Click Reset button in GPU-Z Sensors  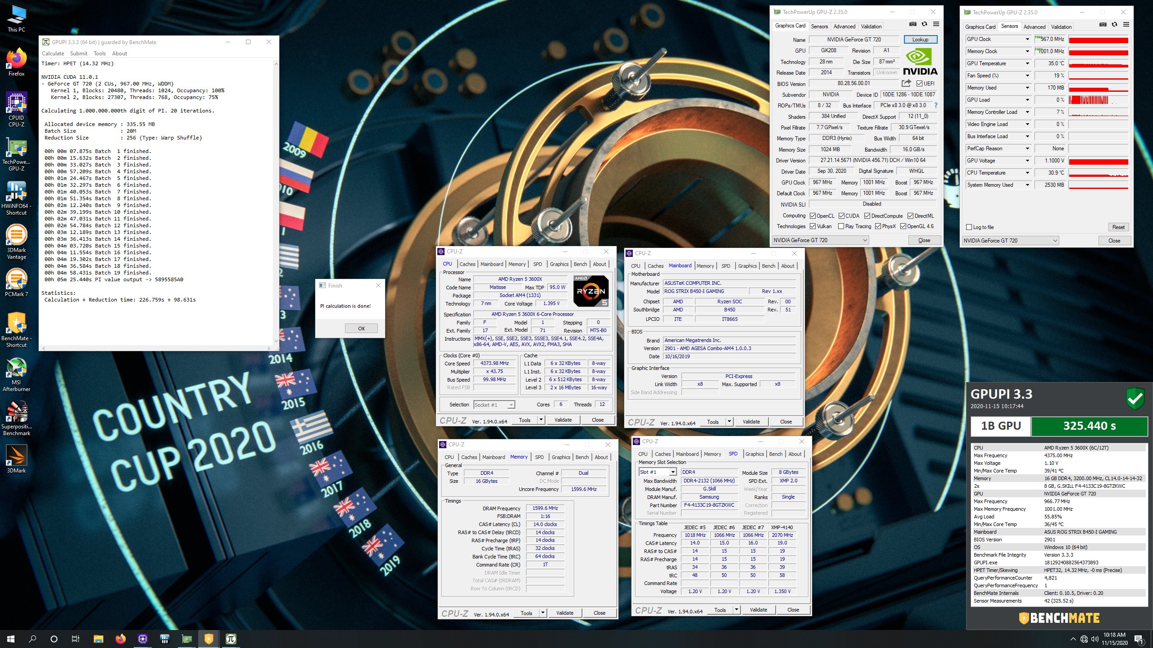point(1118,227)
